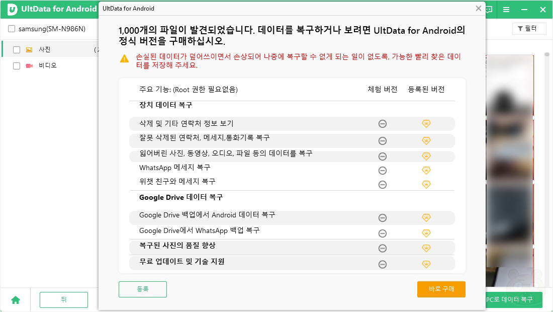Viewport: 553px width, 312px height.
Task: Click trial minus icon for 잃어버린 사진 row
Action: 382,157
